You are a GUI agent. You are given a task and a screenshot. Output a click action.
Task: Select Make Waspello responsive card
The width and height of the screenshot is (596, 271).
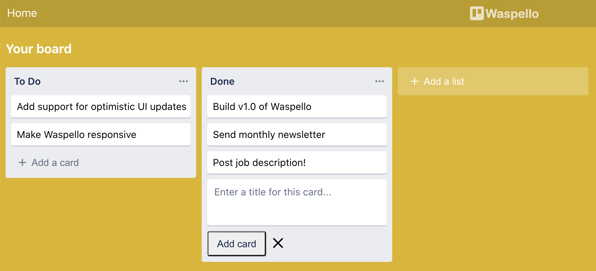101,134
